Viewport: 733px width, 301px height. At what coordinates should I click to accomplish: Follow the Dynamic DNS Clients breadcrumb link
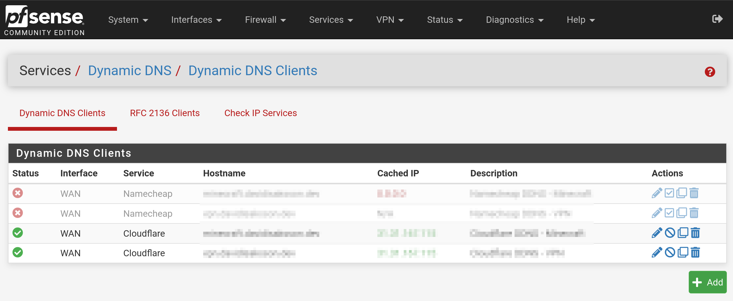point(253,70)
